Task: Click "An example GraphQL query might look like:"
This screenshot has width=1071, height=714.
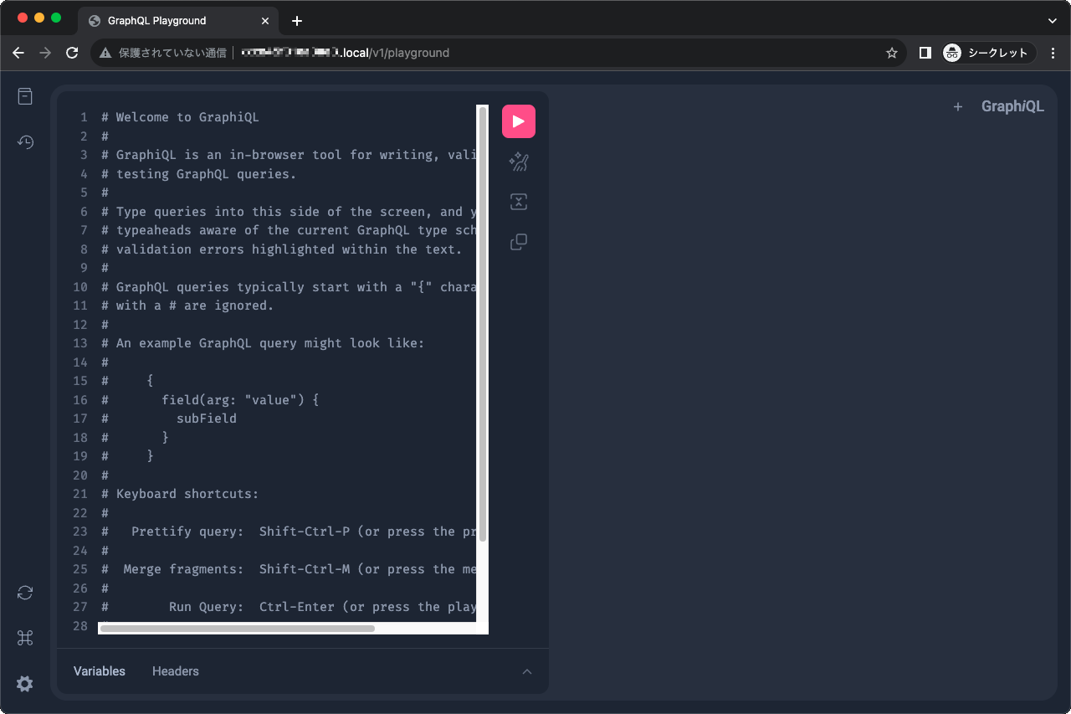Action: [x=270, y=343]
